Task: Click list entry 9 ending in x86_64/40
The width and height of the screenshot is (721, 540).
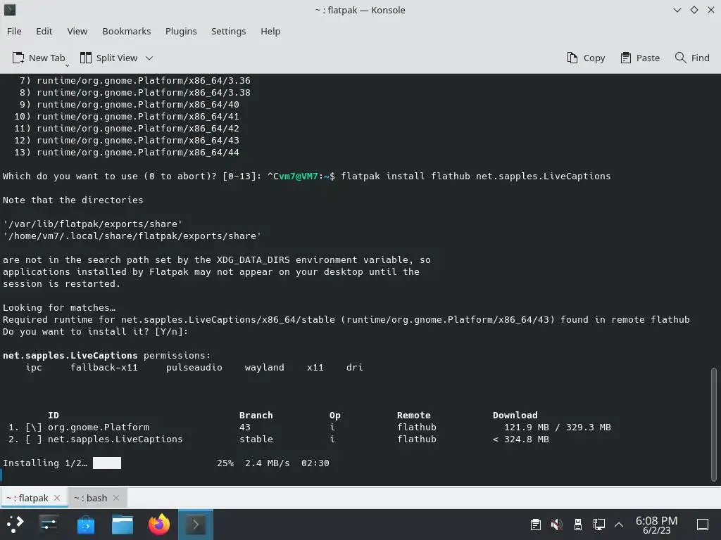Action: click(x=130, y=105)
